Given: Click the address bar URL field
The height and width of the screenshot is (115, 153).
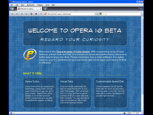Looking at the screenshot, I should [70, 14].
